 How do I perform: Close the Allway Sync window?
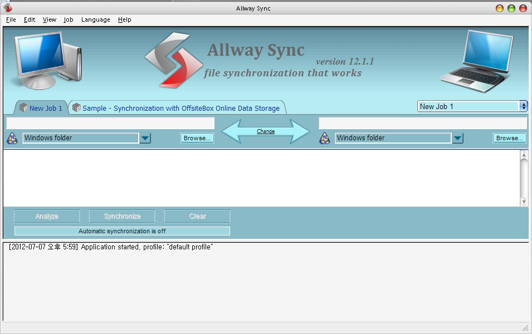pyautogui.click(x=523, y=8)
